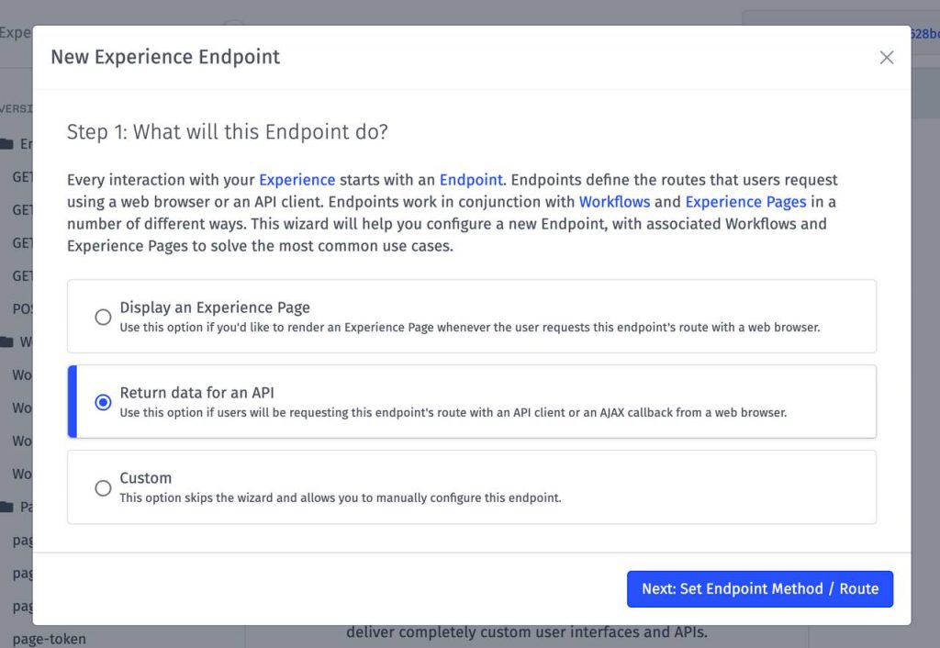Image resolution: width=940 pixels, height=648 pixels.
Task: Open the Workflows documentation link
Action: [x=614, y=202]
